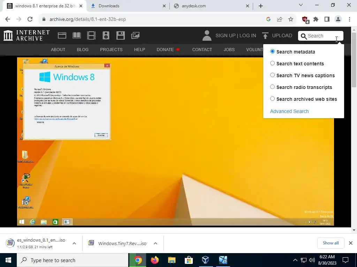Click the Google icon in the address bar
The width and height of the screenshot is (357, 267).
click(x=268, y=19)
